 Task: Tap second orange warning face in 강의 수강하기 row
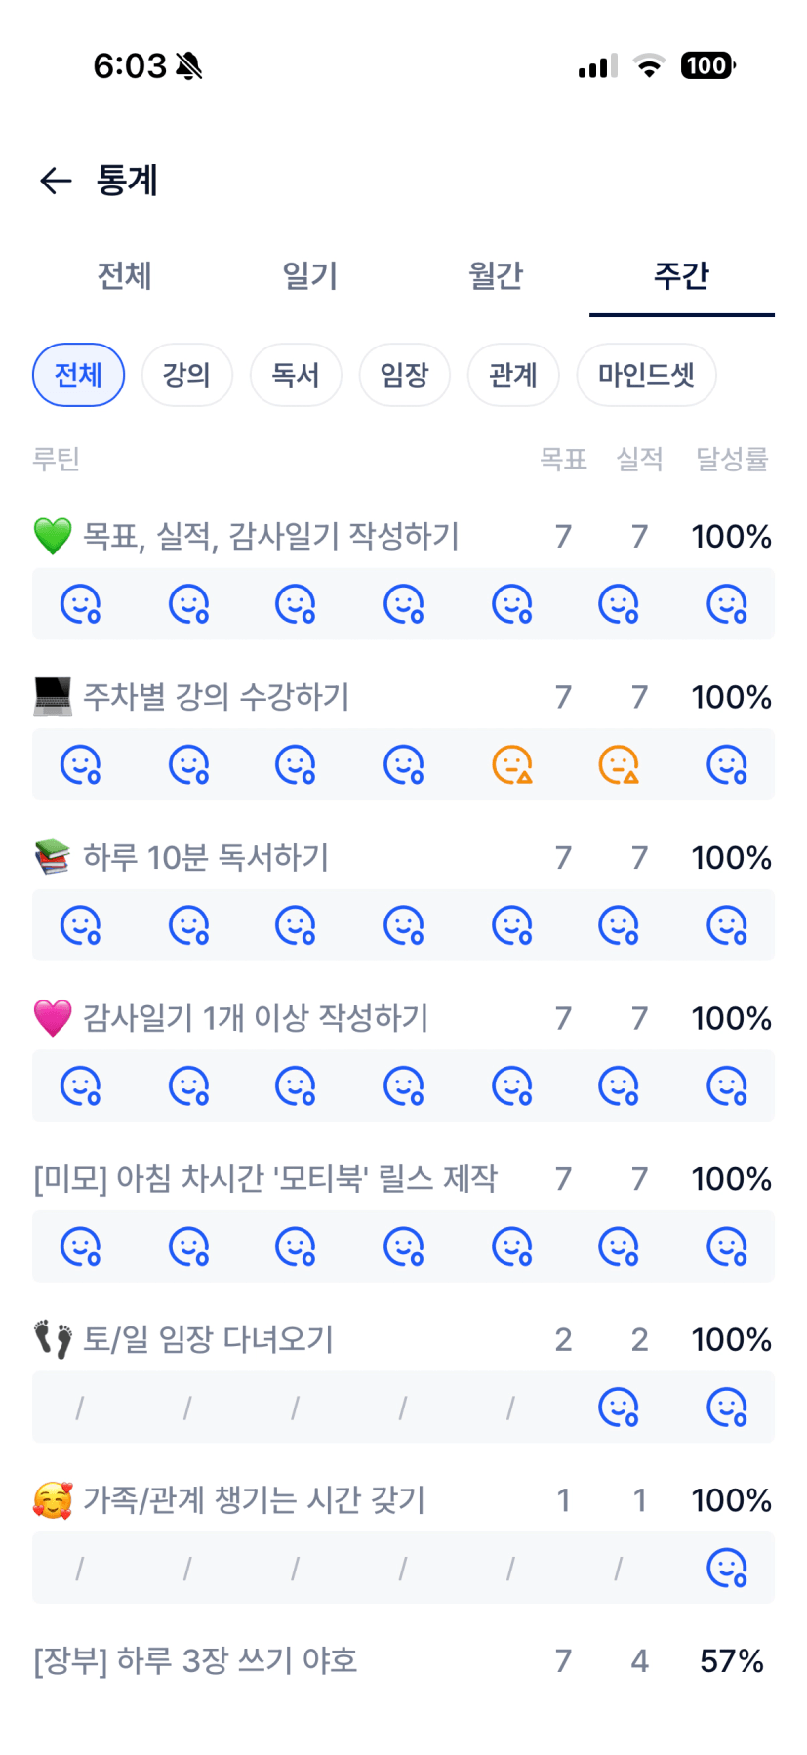(619, 765)
